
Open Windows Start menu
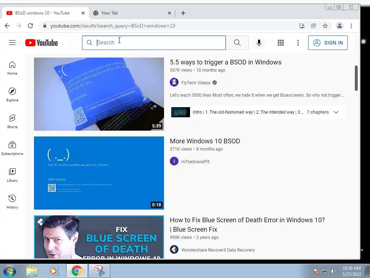coord(9,271)
